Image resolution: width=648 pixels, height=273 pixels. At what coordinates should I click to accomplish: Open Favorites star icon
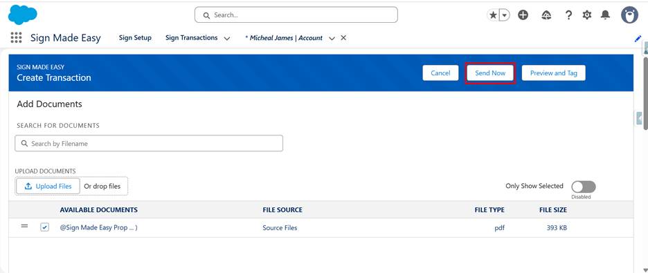tap(493, 15)
